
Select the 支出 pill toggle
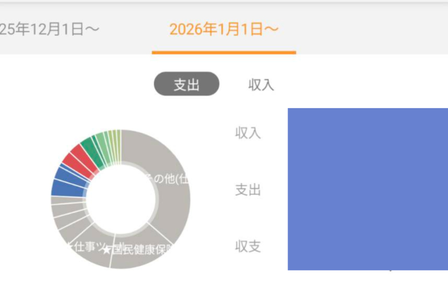pos(186,84)
